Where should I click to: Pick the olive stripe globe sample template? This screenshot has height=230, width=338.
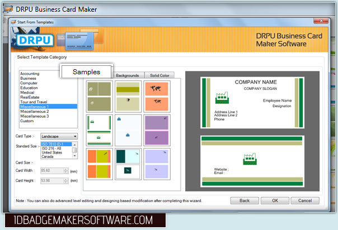click(x=128, y=97)
